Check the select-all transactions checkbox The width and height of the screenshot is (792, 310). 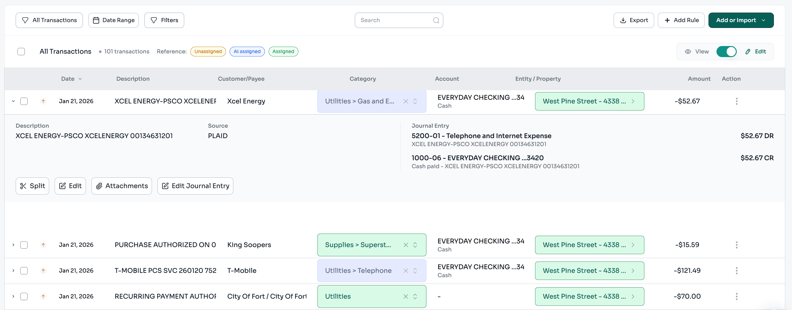[x=21, y=51]
